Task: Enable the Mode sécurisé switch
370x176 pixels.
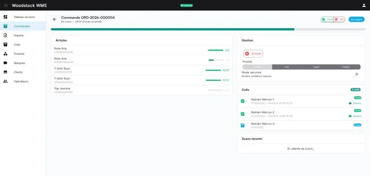Action: point(355,74)
